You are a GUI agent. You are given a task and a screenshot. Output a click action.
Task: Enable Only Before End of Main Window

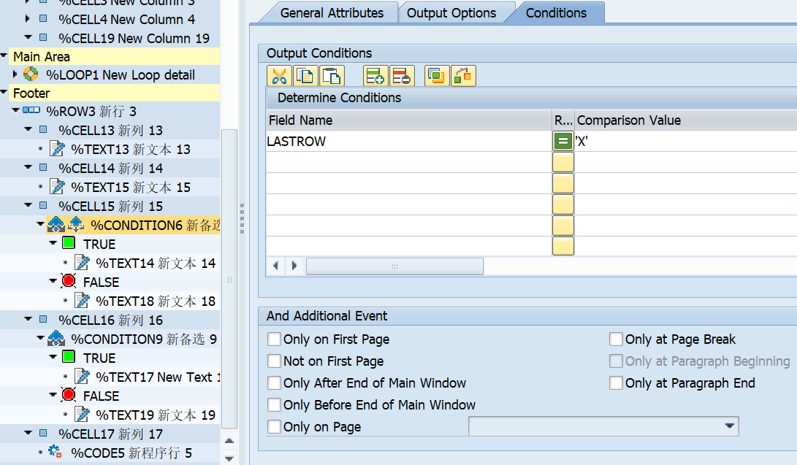pyautogui.click(x=274, y=404)
